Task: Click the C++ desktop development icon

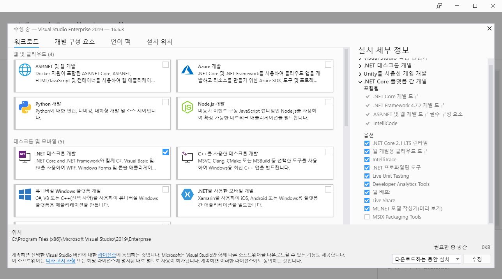Action: click(187, 157)
